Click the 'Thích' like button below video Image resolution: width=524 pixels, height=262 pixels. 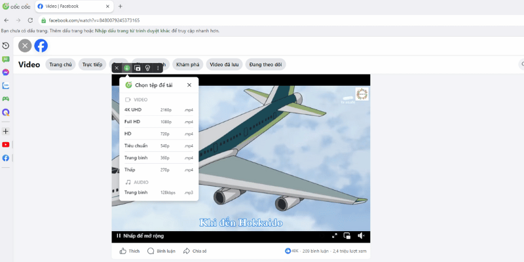(130, 251)
